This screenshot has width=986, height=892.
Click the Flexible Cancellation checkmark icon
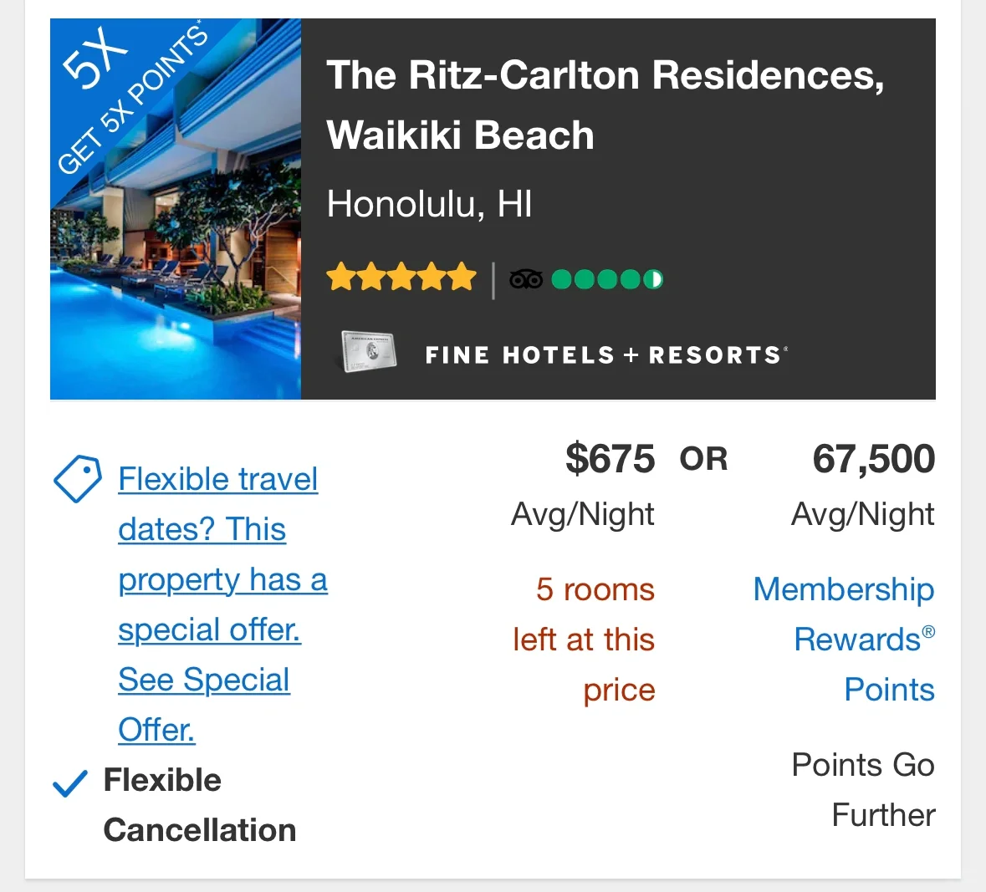[x=70, y=782]
